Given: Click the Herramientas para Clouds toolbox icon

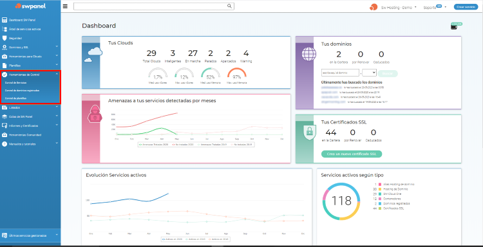Looking at the screenshot, I should click(x=5, y=57).
